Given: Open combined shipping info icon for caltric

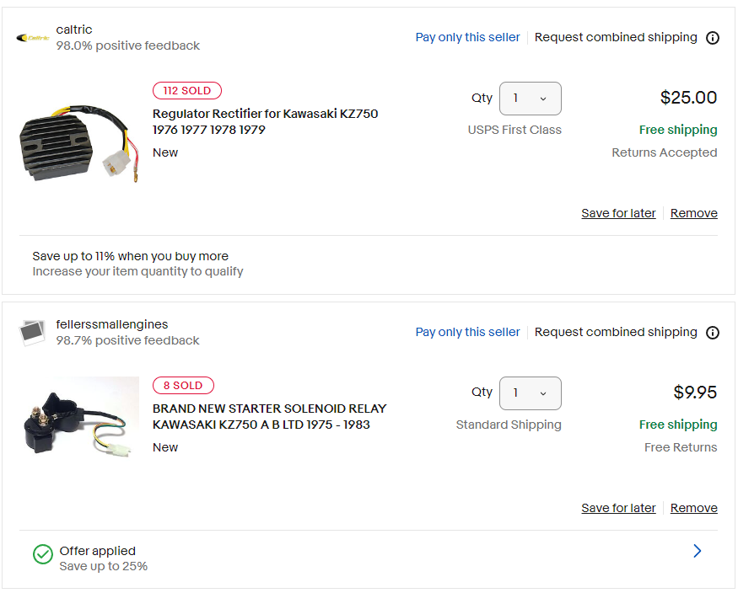Looking at the screenshot, I should click(x=713, y=38).
